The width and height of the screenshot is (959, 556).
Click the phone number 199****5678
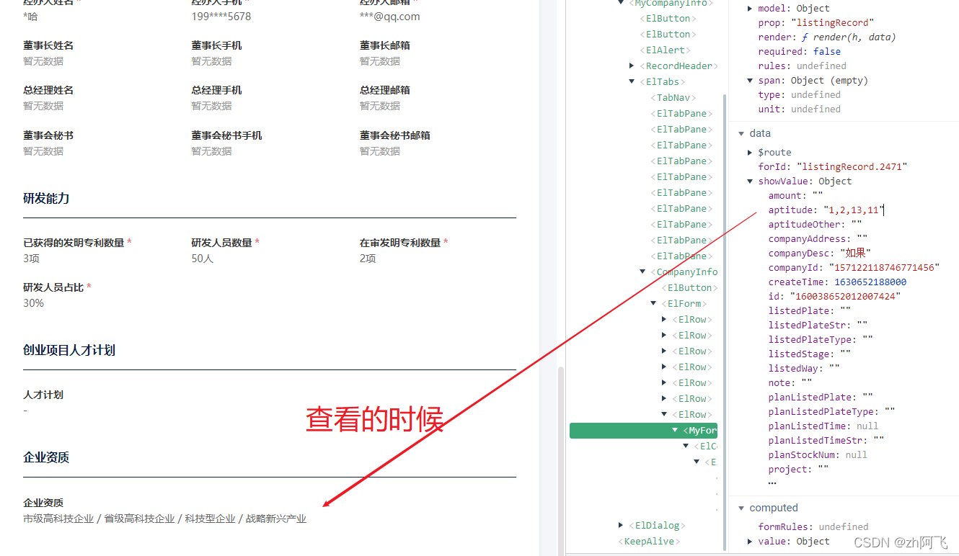click(x=221, y=16)
